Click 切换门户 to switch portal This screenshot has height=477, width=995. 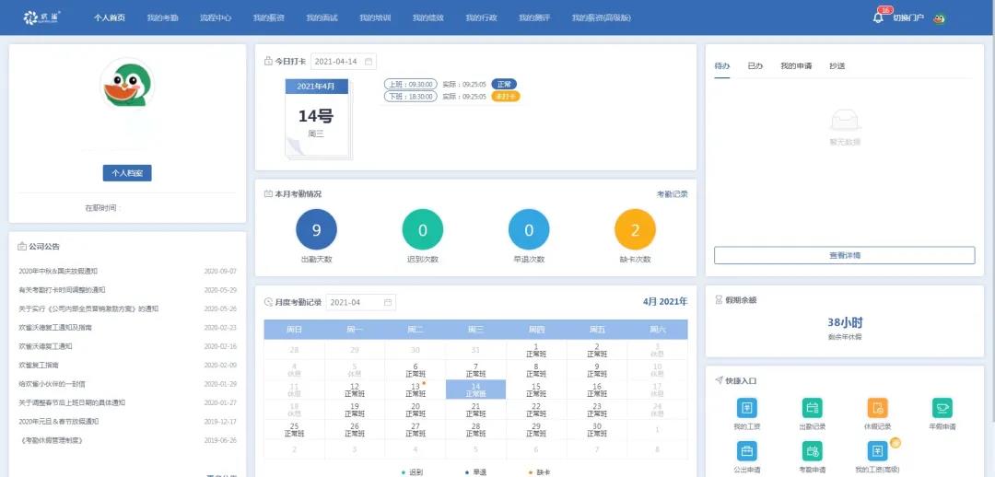(907, 17)
